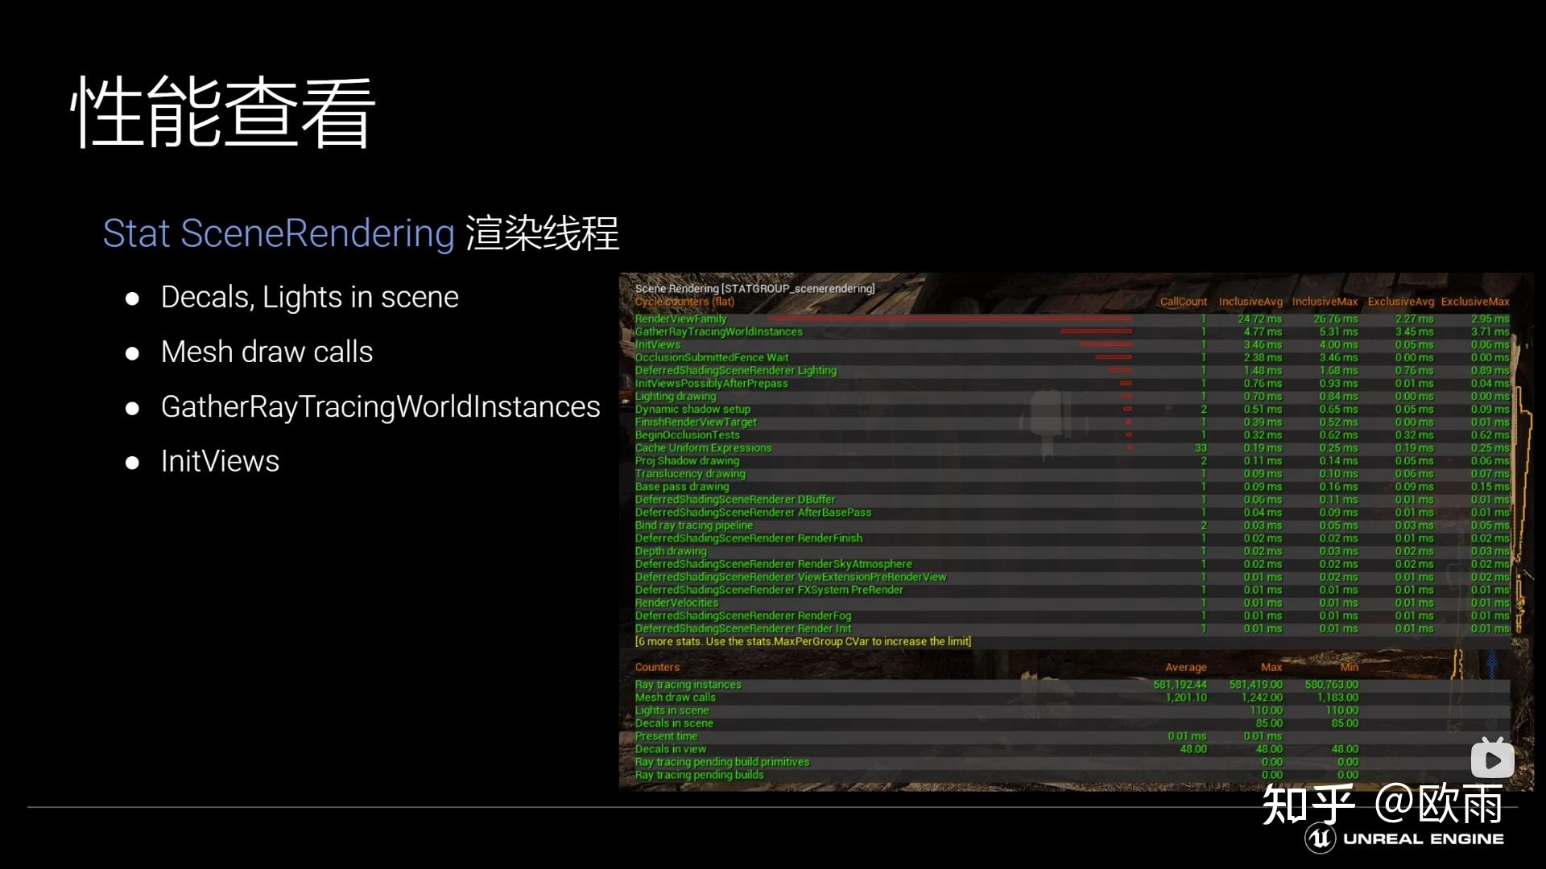Click the ExclusiveAvg column header

1400,302
